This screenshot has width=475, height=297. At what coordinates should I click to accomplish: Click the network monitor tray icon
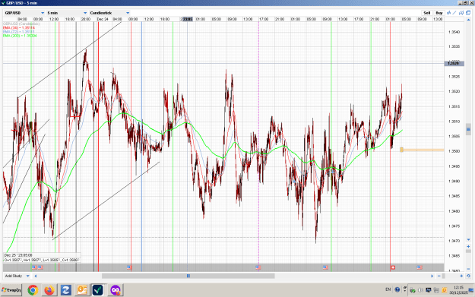coord(429,290)
